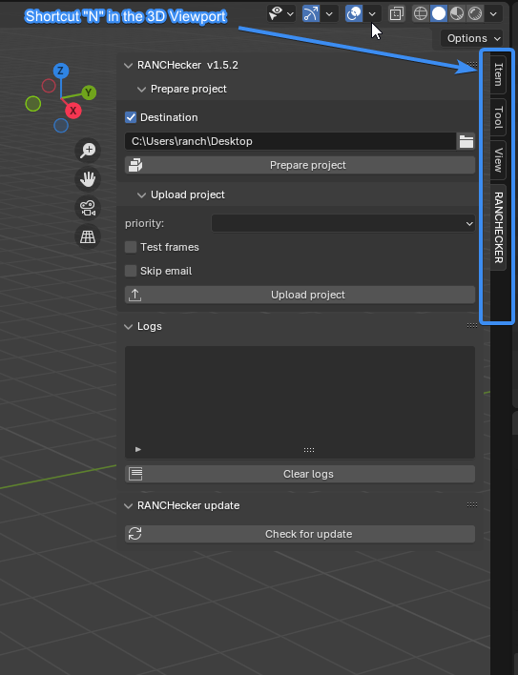Open the Options dropdown

pos(471,38)
